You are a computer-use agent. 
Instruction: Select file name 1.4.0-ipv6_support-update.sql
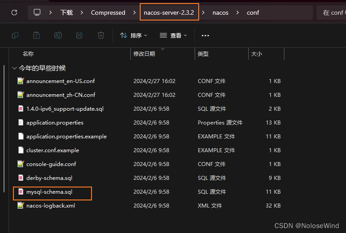tap(65, 109)
